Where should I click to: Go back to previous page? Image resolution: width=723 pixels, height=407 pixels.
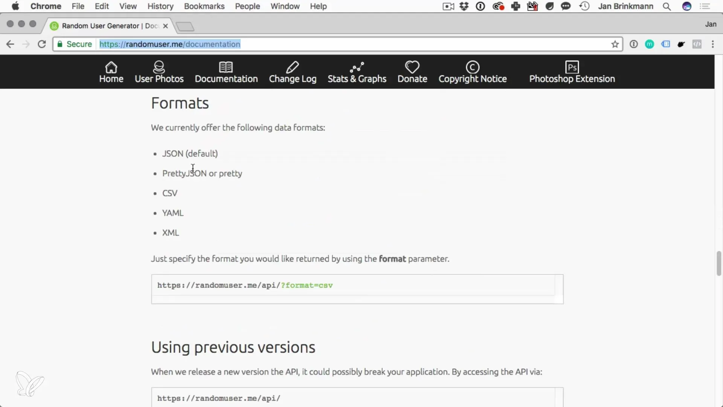[x=10, y=44]
